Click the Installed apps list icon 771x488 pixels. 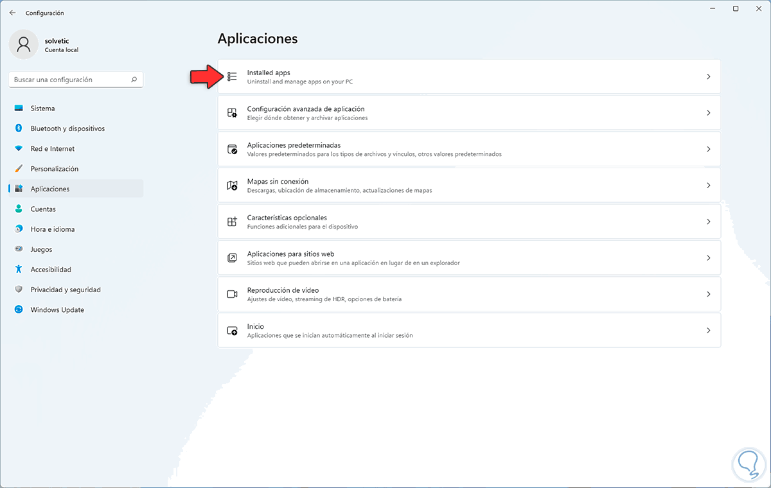pyautogui.click(x=232, y=77)
